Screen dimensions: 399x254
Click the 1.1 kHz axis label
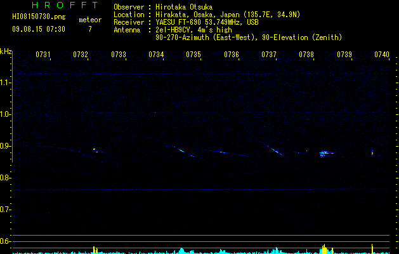pos(5,83)
